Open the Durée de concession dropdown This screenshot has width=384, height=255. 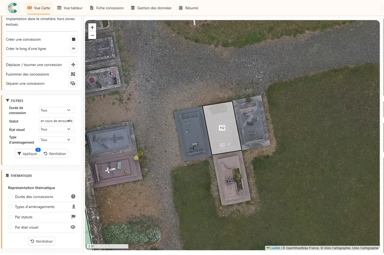pos(56,110)
